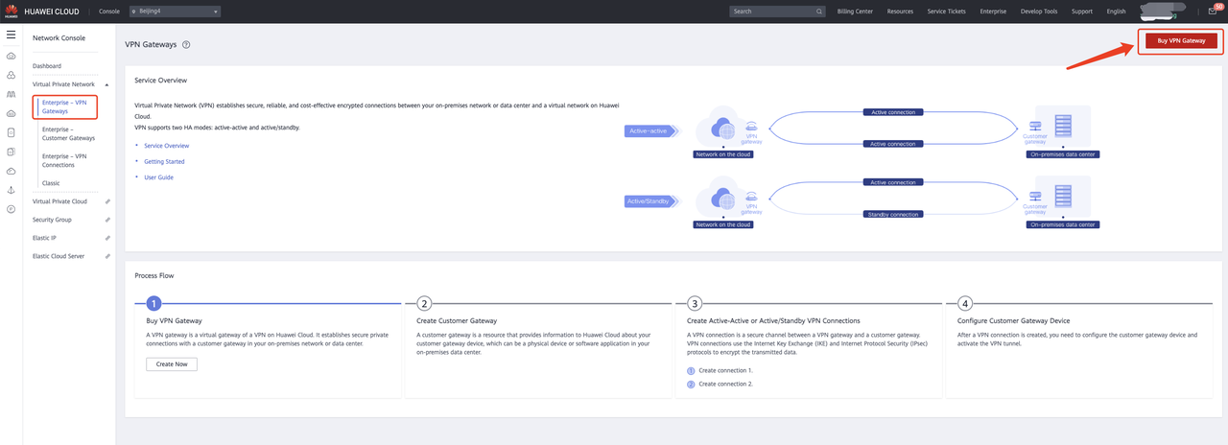Viewport: 1228px width, 445px height.
Task: Select Enterprise – VPN Connections item
Action: pos(65,160)
